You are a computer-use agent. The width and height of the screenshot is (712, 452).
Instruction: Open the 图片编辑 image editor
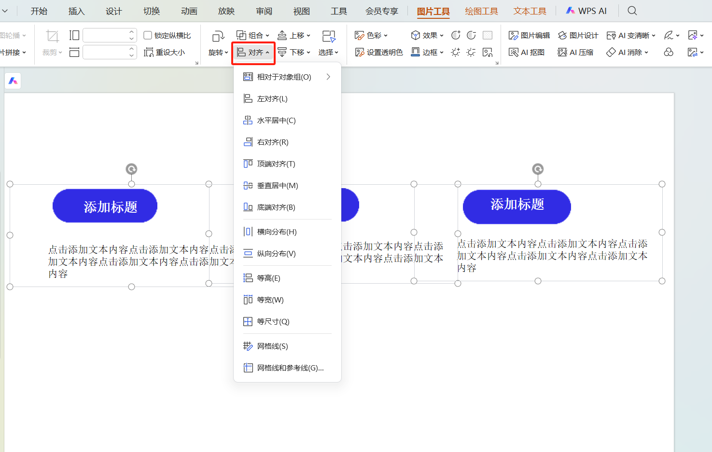530,35
